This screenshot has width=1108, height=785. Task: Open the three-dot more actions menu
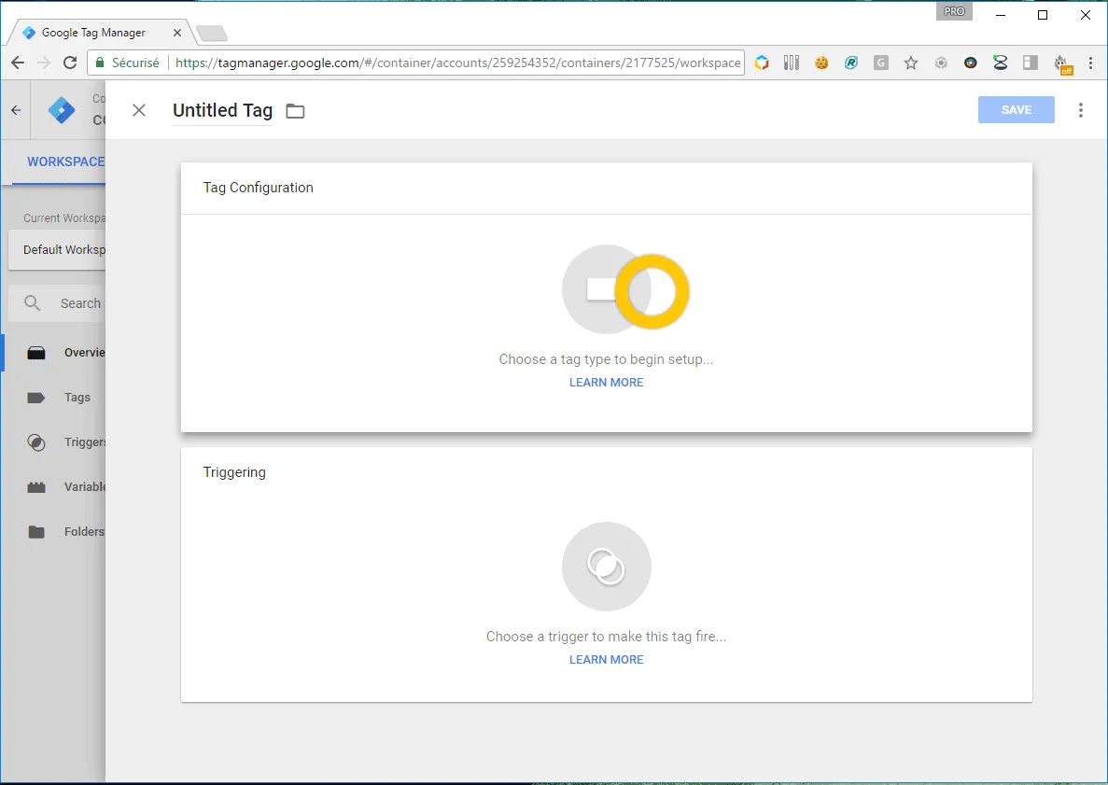coord(1081,110)
